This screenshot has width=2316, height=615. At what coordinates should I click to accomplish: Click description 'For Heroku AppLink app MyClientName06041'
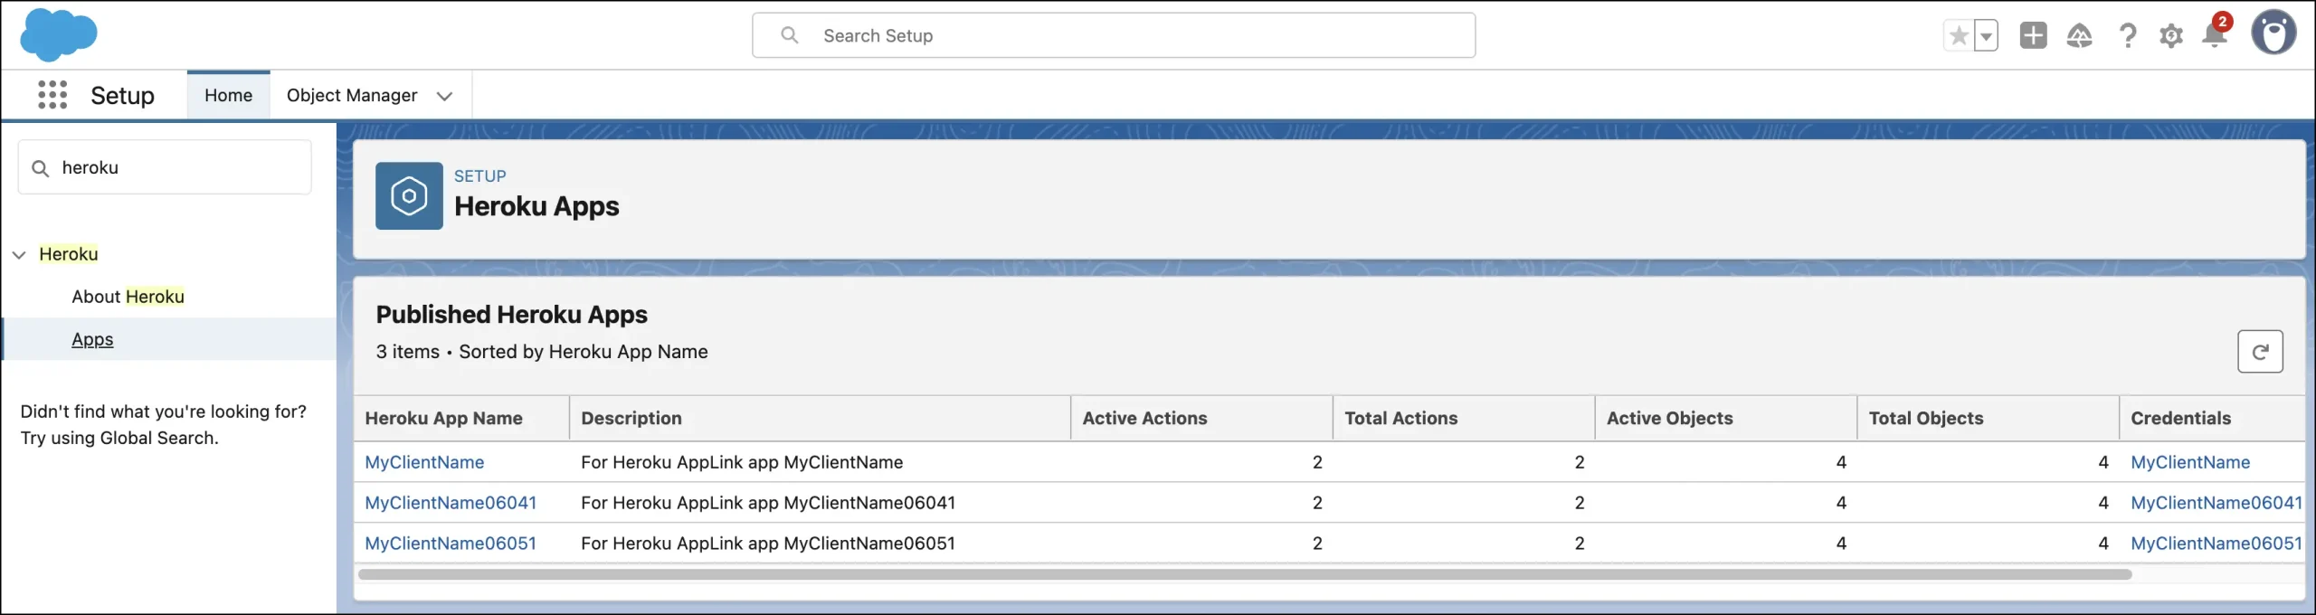pyautogui.click(x=768, y=503)
